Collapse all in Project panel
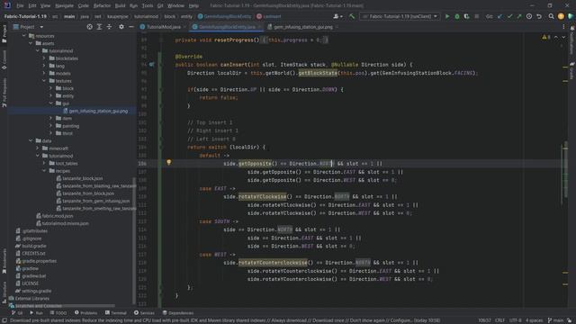 [x=109, y=27]
